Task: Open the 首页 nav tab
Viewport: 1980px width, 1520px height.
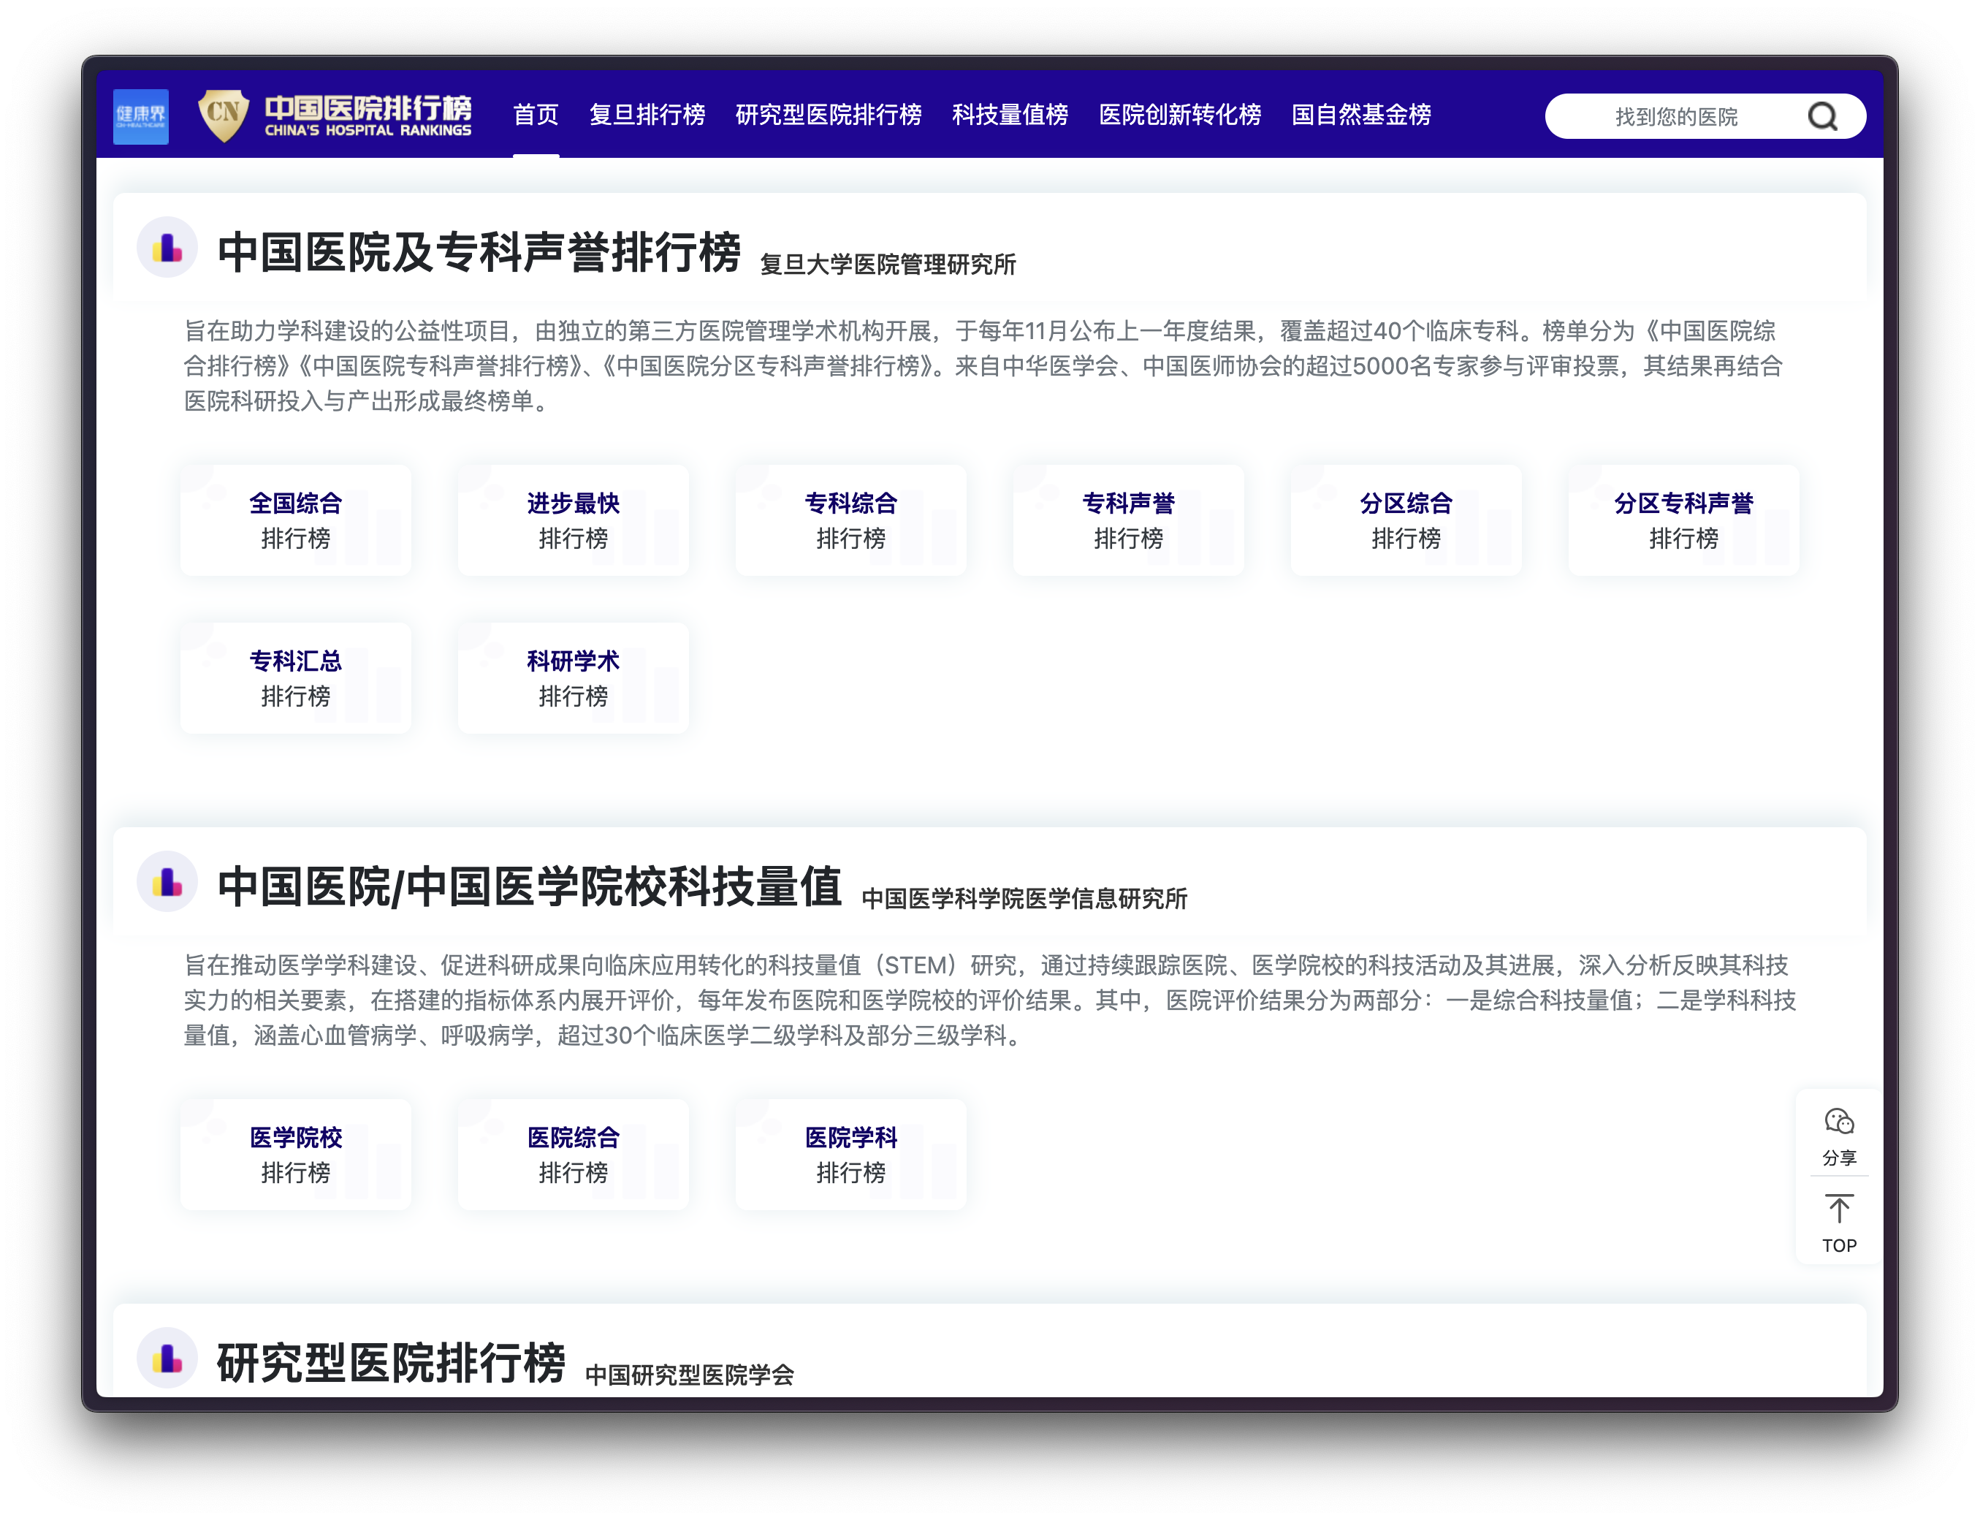Action: [x=536, y=115]
